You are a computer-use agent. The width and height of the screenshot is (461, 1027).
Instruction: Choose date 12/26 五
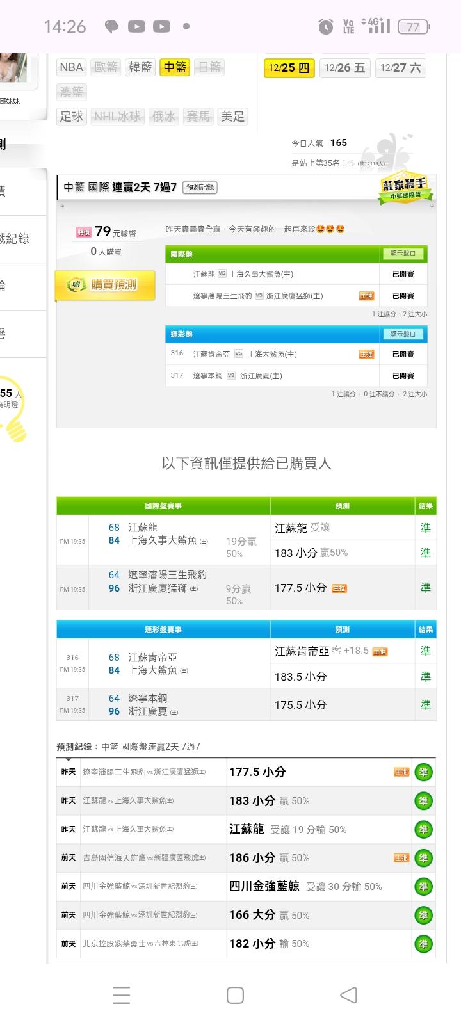coord(344,68)
